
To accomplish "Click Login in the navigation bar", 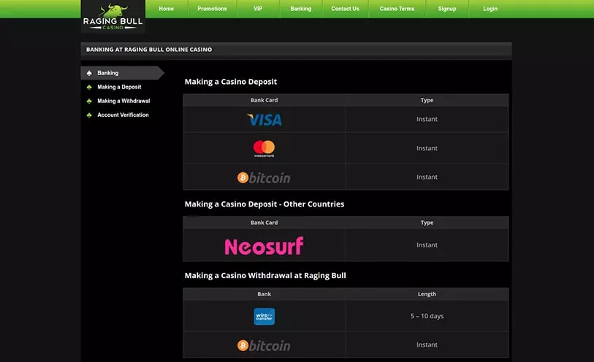I will point(490,9).
